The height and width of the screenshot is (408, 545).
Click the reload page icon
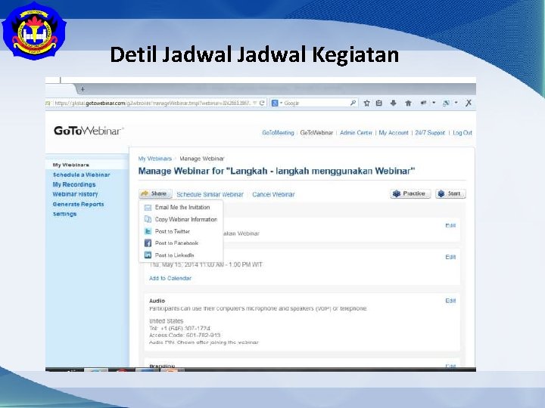(x=262, y=103)
